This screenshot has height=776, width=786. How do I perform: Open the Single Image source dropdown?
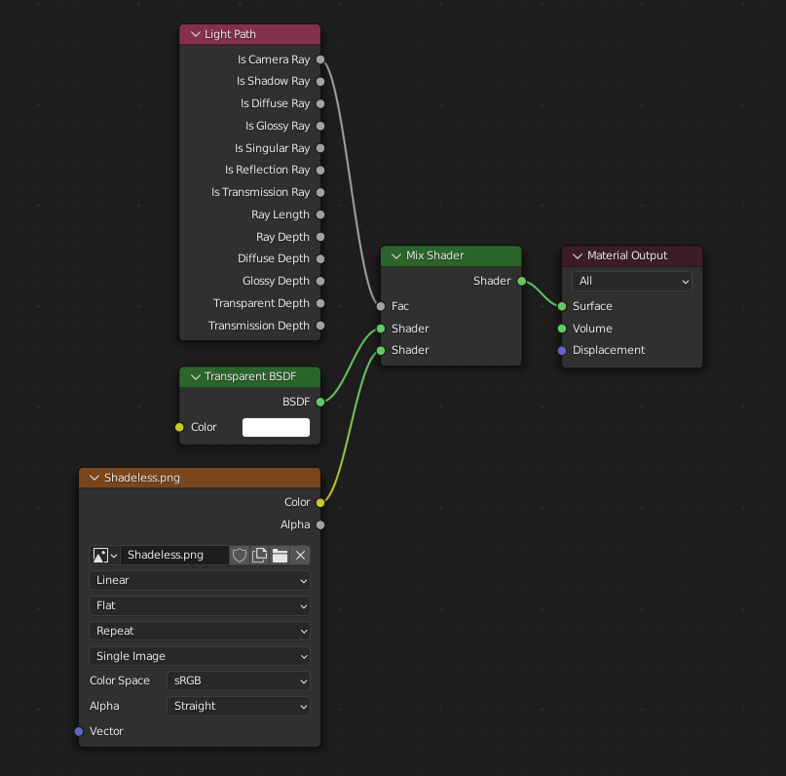(x=200, y=656)
